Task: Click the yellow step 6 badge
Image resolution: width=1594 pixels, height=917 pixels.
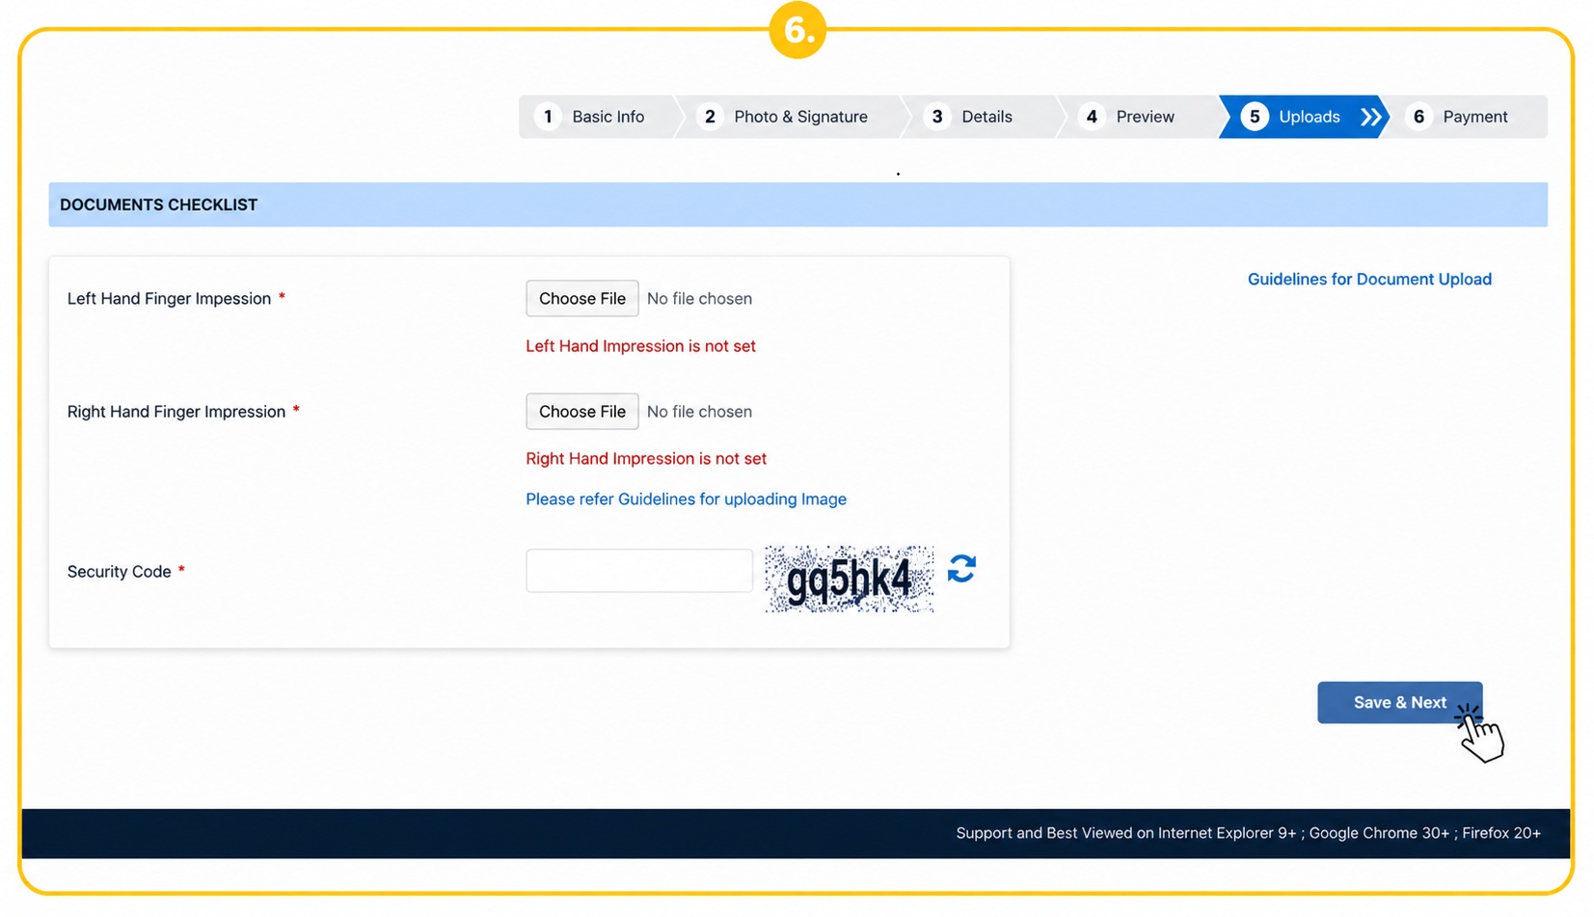Action: pos(797,30)
